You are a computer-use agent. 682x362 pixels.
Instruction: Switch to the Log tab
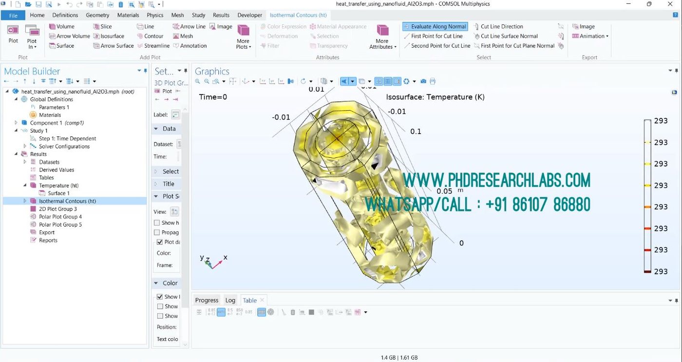coord(230,300)
